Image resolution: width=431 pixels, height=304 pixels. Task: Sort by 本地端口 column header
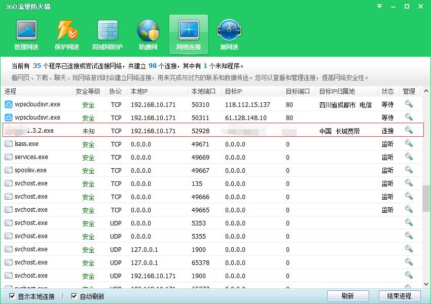pos(204,91)
